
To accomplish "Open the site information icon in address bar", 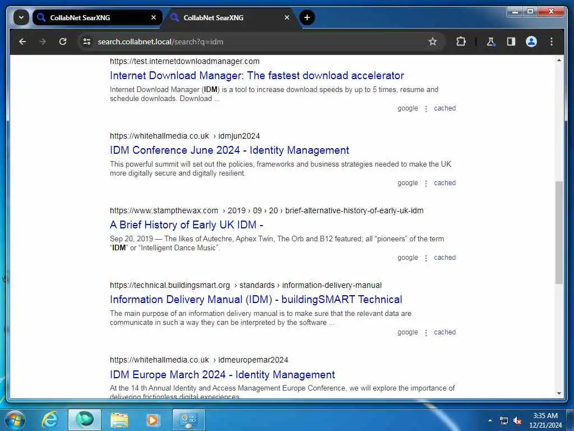I will (x=87, y=42).
